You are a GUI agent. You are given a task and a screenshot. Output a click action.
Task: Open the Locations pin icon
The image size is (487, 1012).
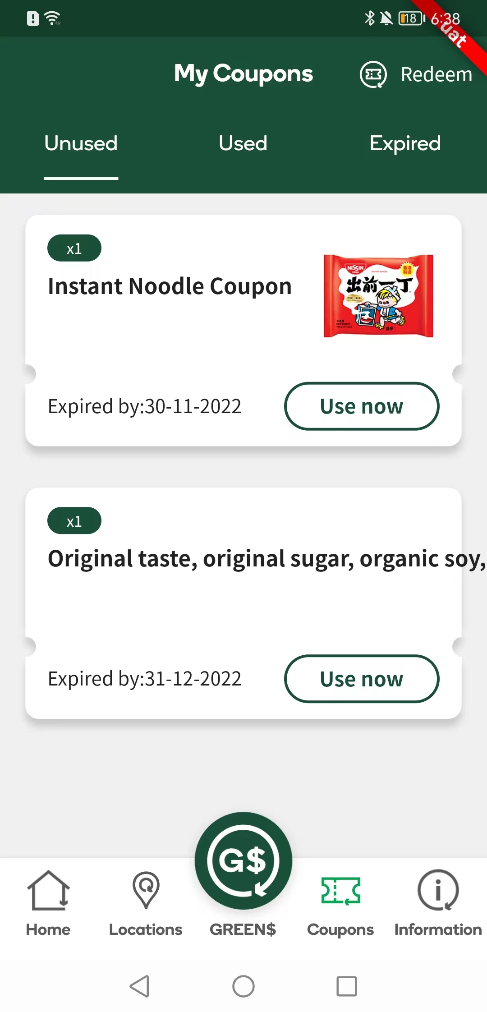[146, 890]
